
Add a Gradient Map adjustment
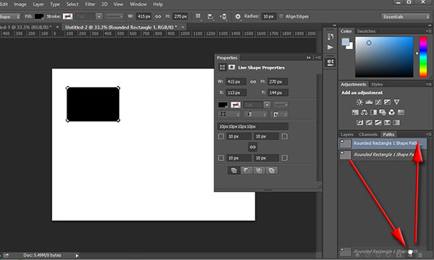(396, 122)
